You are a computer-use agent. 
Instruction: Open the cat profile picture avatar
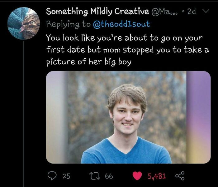pos(24,23)
